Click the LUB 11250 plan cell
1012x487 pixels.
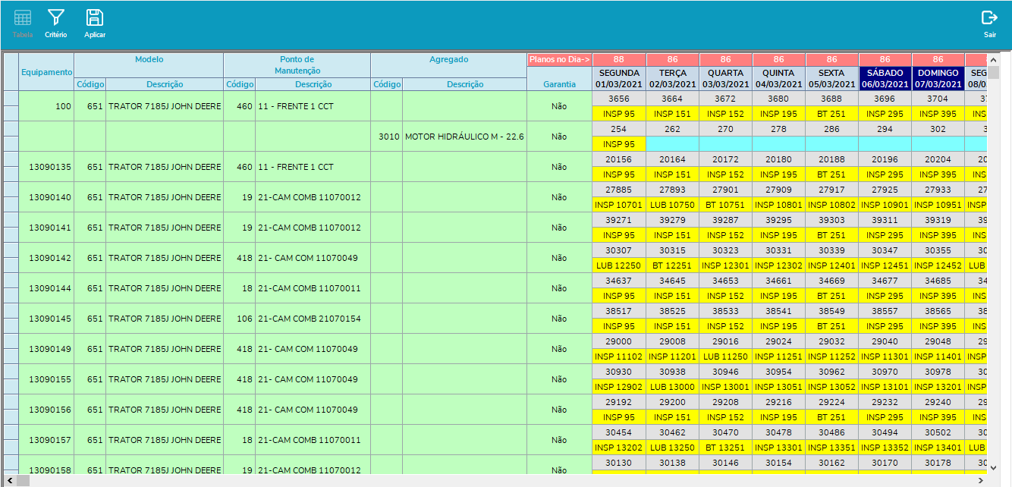point(726,357)
